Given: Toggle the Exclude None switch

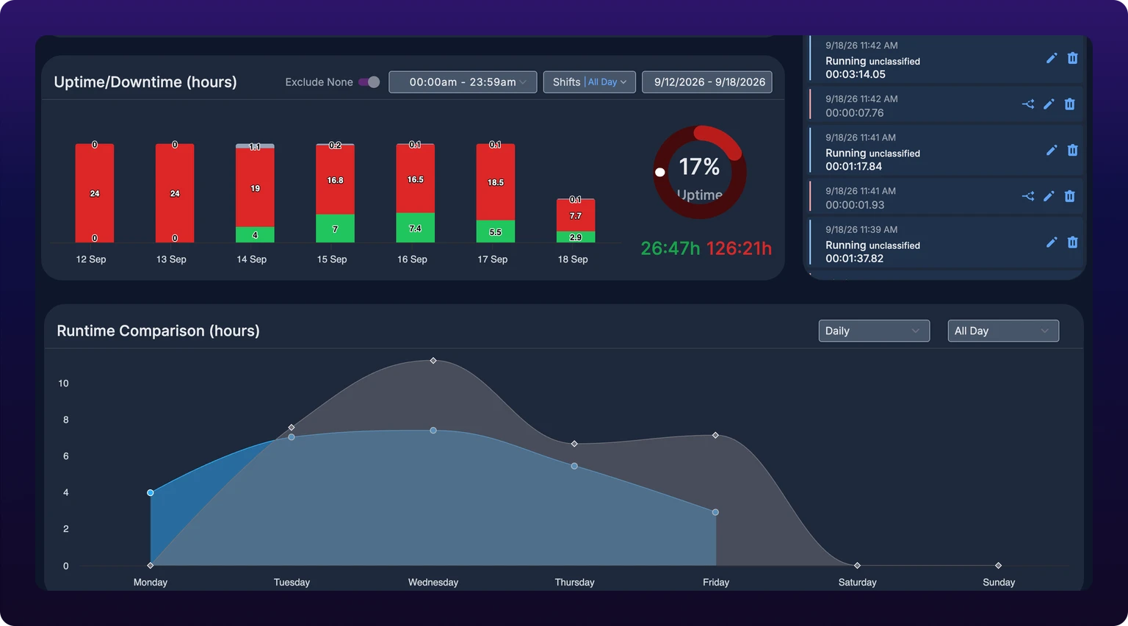Looking at the screenshot, I should 369,82.
